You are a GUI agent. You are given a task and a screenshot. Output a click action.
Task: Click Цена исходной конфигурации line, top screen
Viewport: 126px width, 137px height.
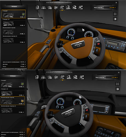click(x=14, y=62)
